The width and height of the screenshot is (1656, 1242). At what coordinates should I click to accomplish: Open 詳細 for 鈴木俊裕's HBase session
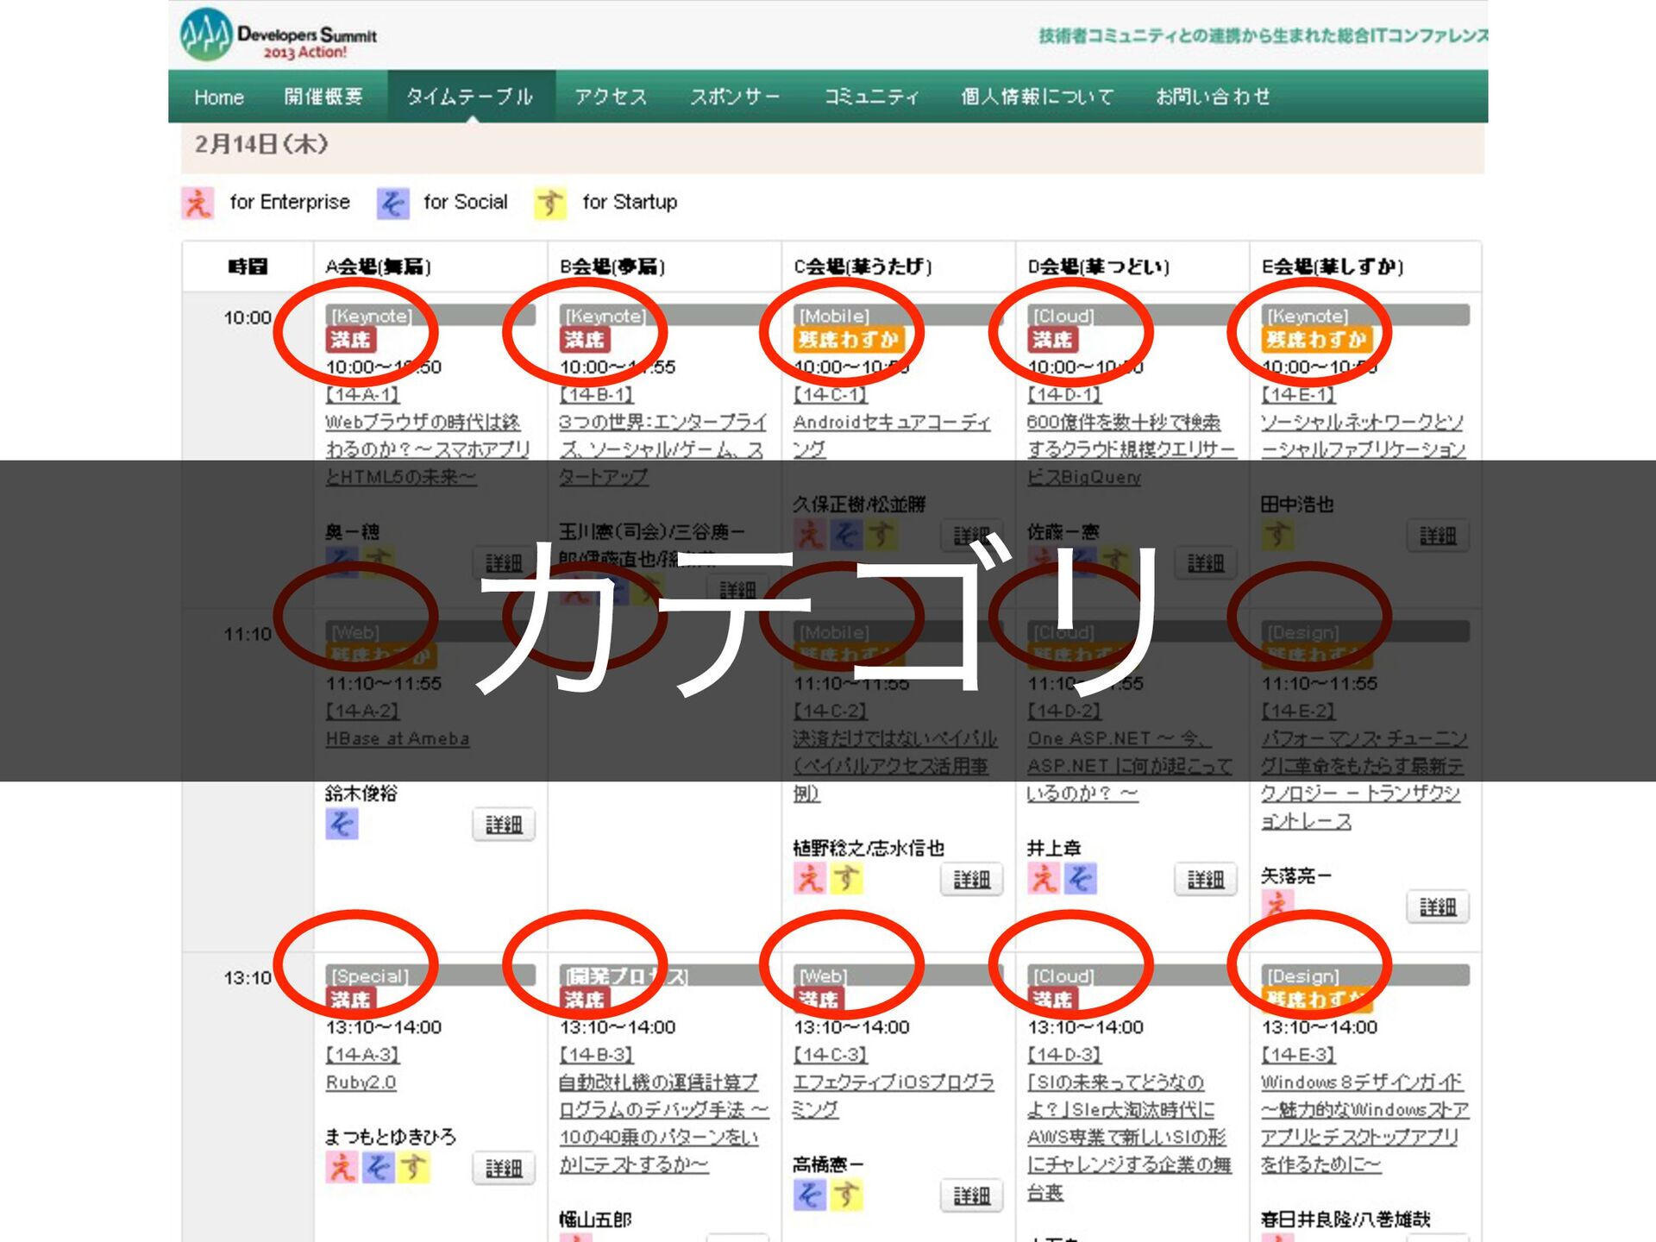504,825
